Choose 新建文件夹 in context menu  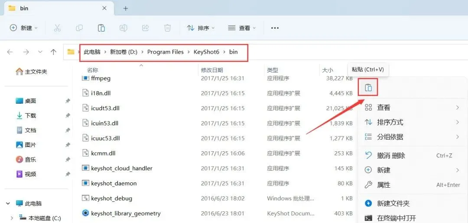(413, 204)
